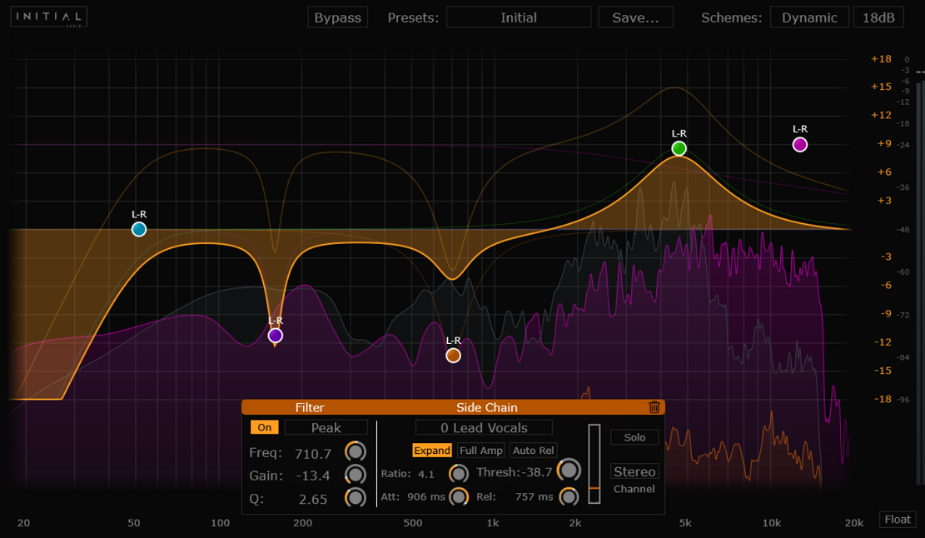Open the Peak filter type dropdown

[326, 427]
